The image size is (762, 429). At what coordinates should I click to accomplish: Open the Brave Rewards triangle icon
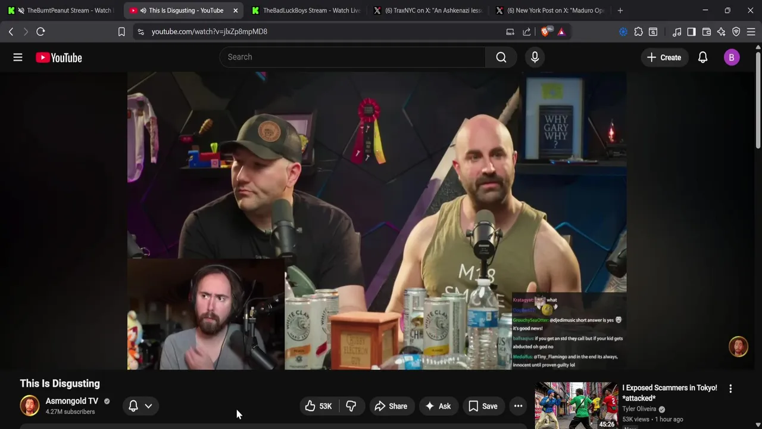point(561,32)
